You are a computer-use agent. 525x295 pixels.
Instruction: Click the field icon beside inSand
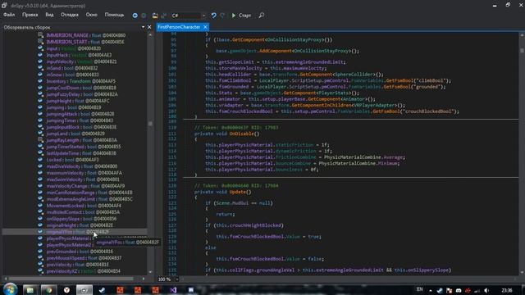pos(40,68)
